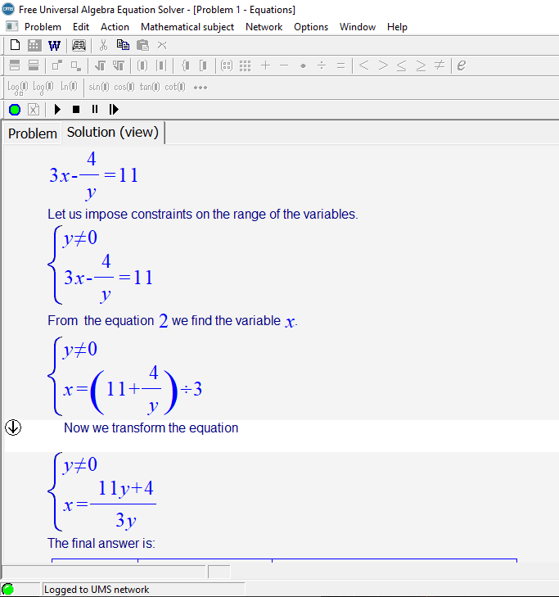
Task: Create a new problem with blank page icon
Action: pyautogui.click(x=15, y=45)
